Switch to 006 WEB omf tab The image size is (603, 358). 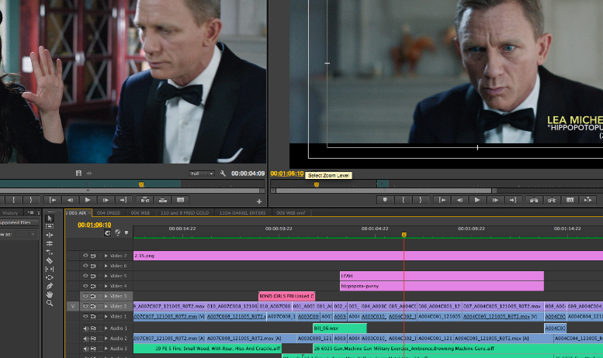290,213
